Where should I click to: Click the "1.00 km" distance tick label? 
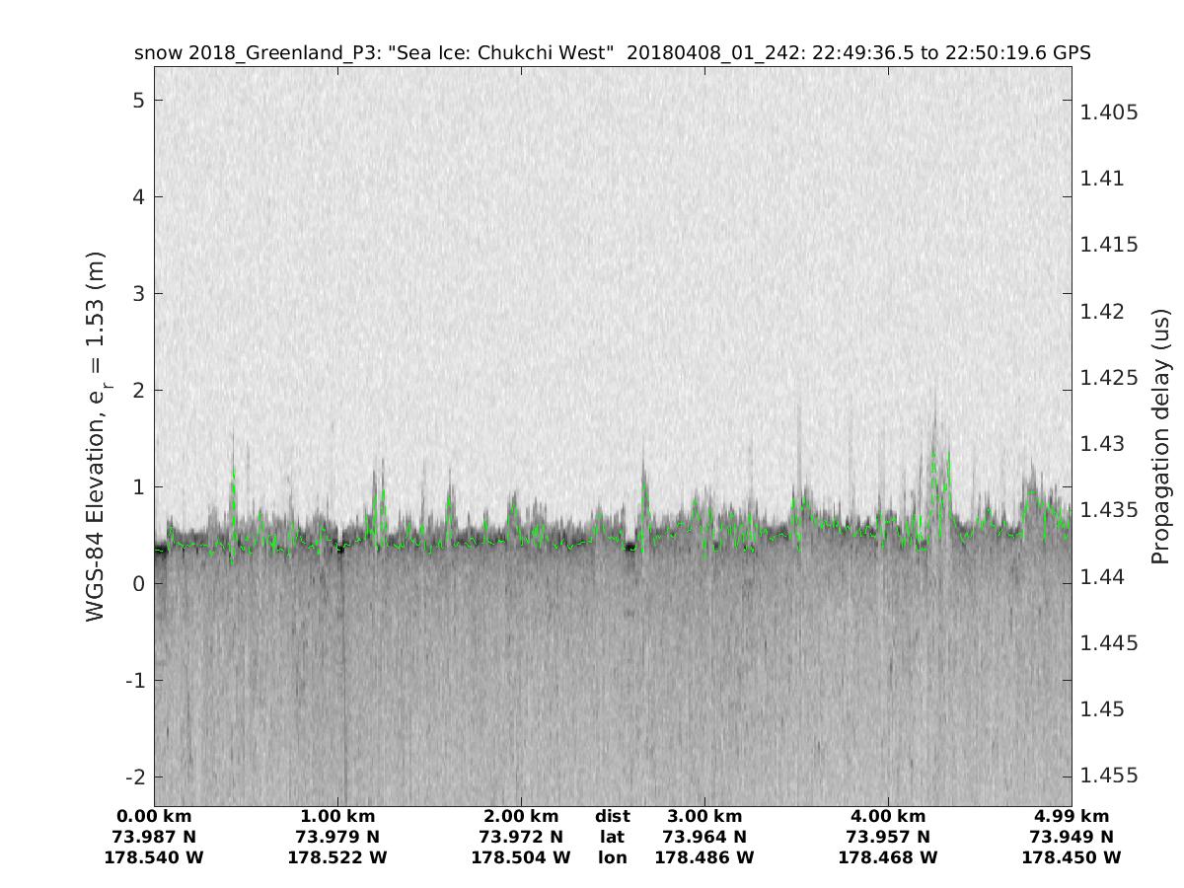(337, 816)
